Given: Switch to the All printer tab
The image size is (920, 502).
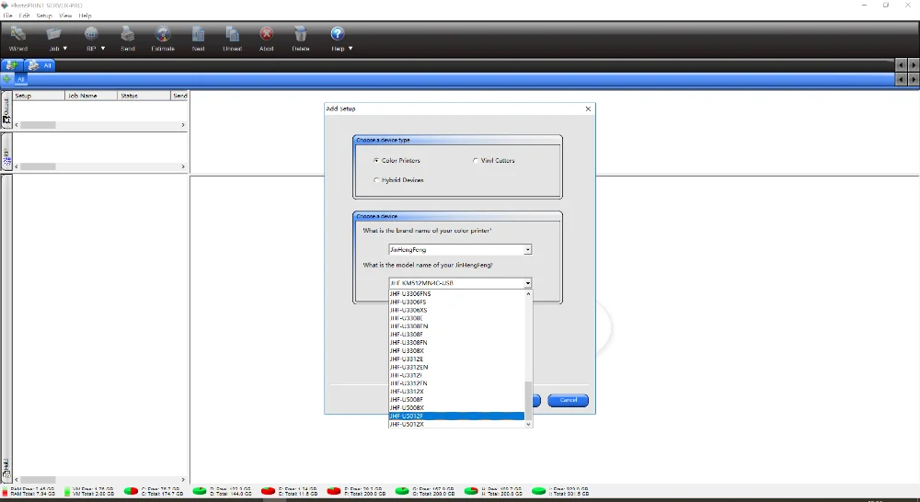Looking at the screenshot, I should point(40,65).
